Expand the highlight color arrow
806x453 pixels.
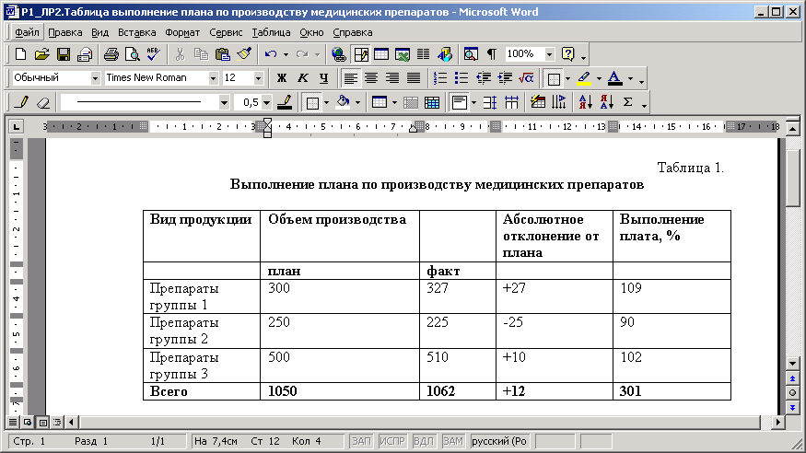[x=599, y=78]
